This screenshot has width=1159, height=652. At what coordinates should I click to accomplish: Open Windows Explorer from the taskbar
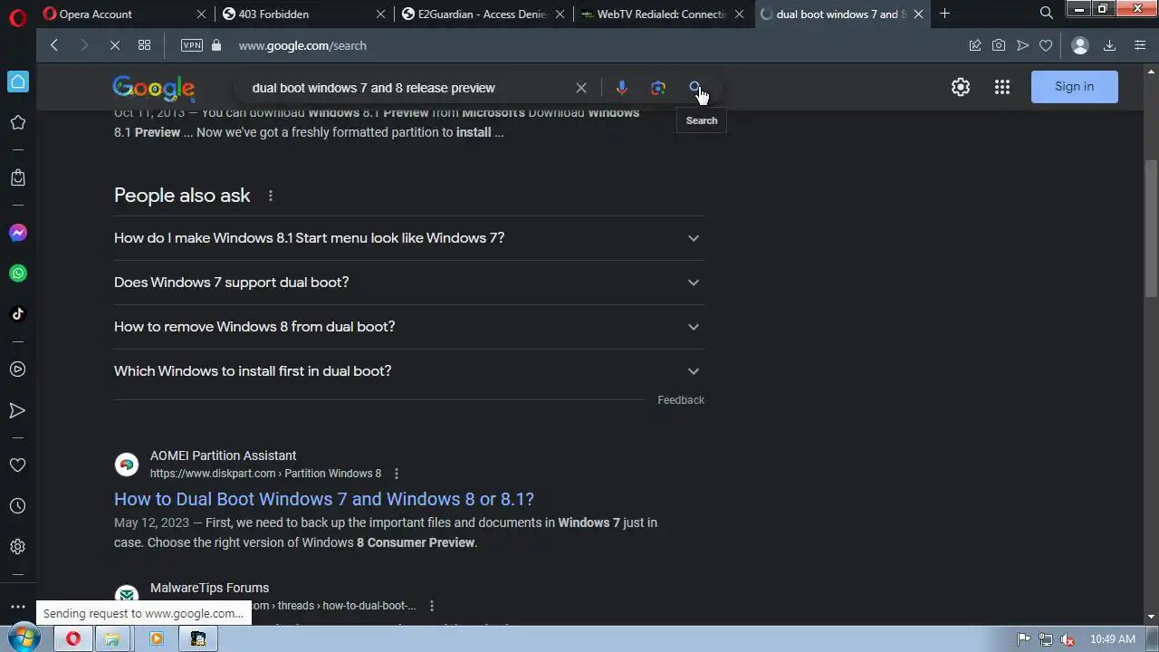112,638
